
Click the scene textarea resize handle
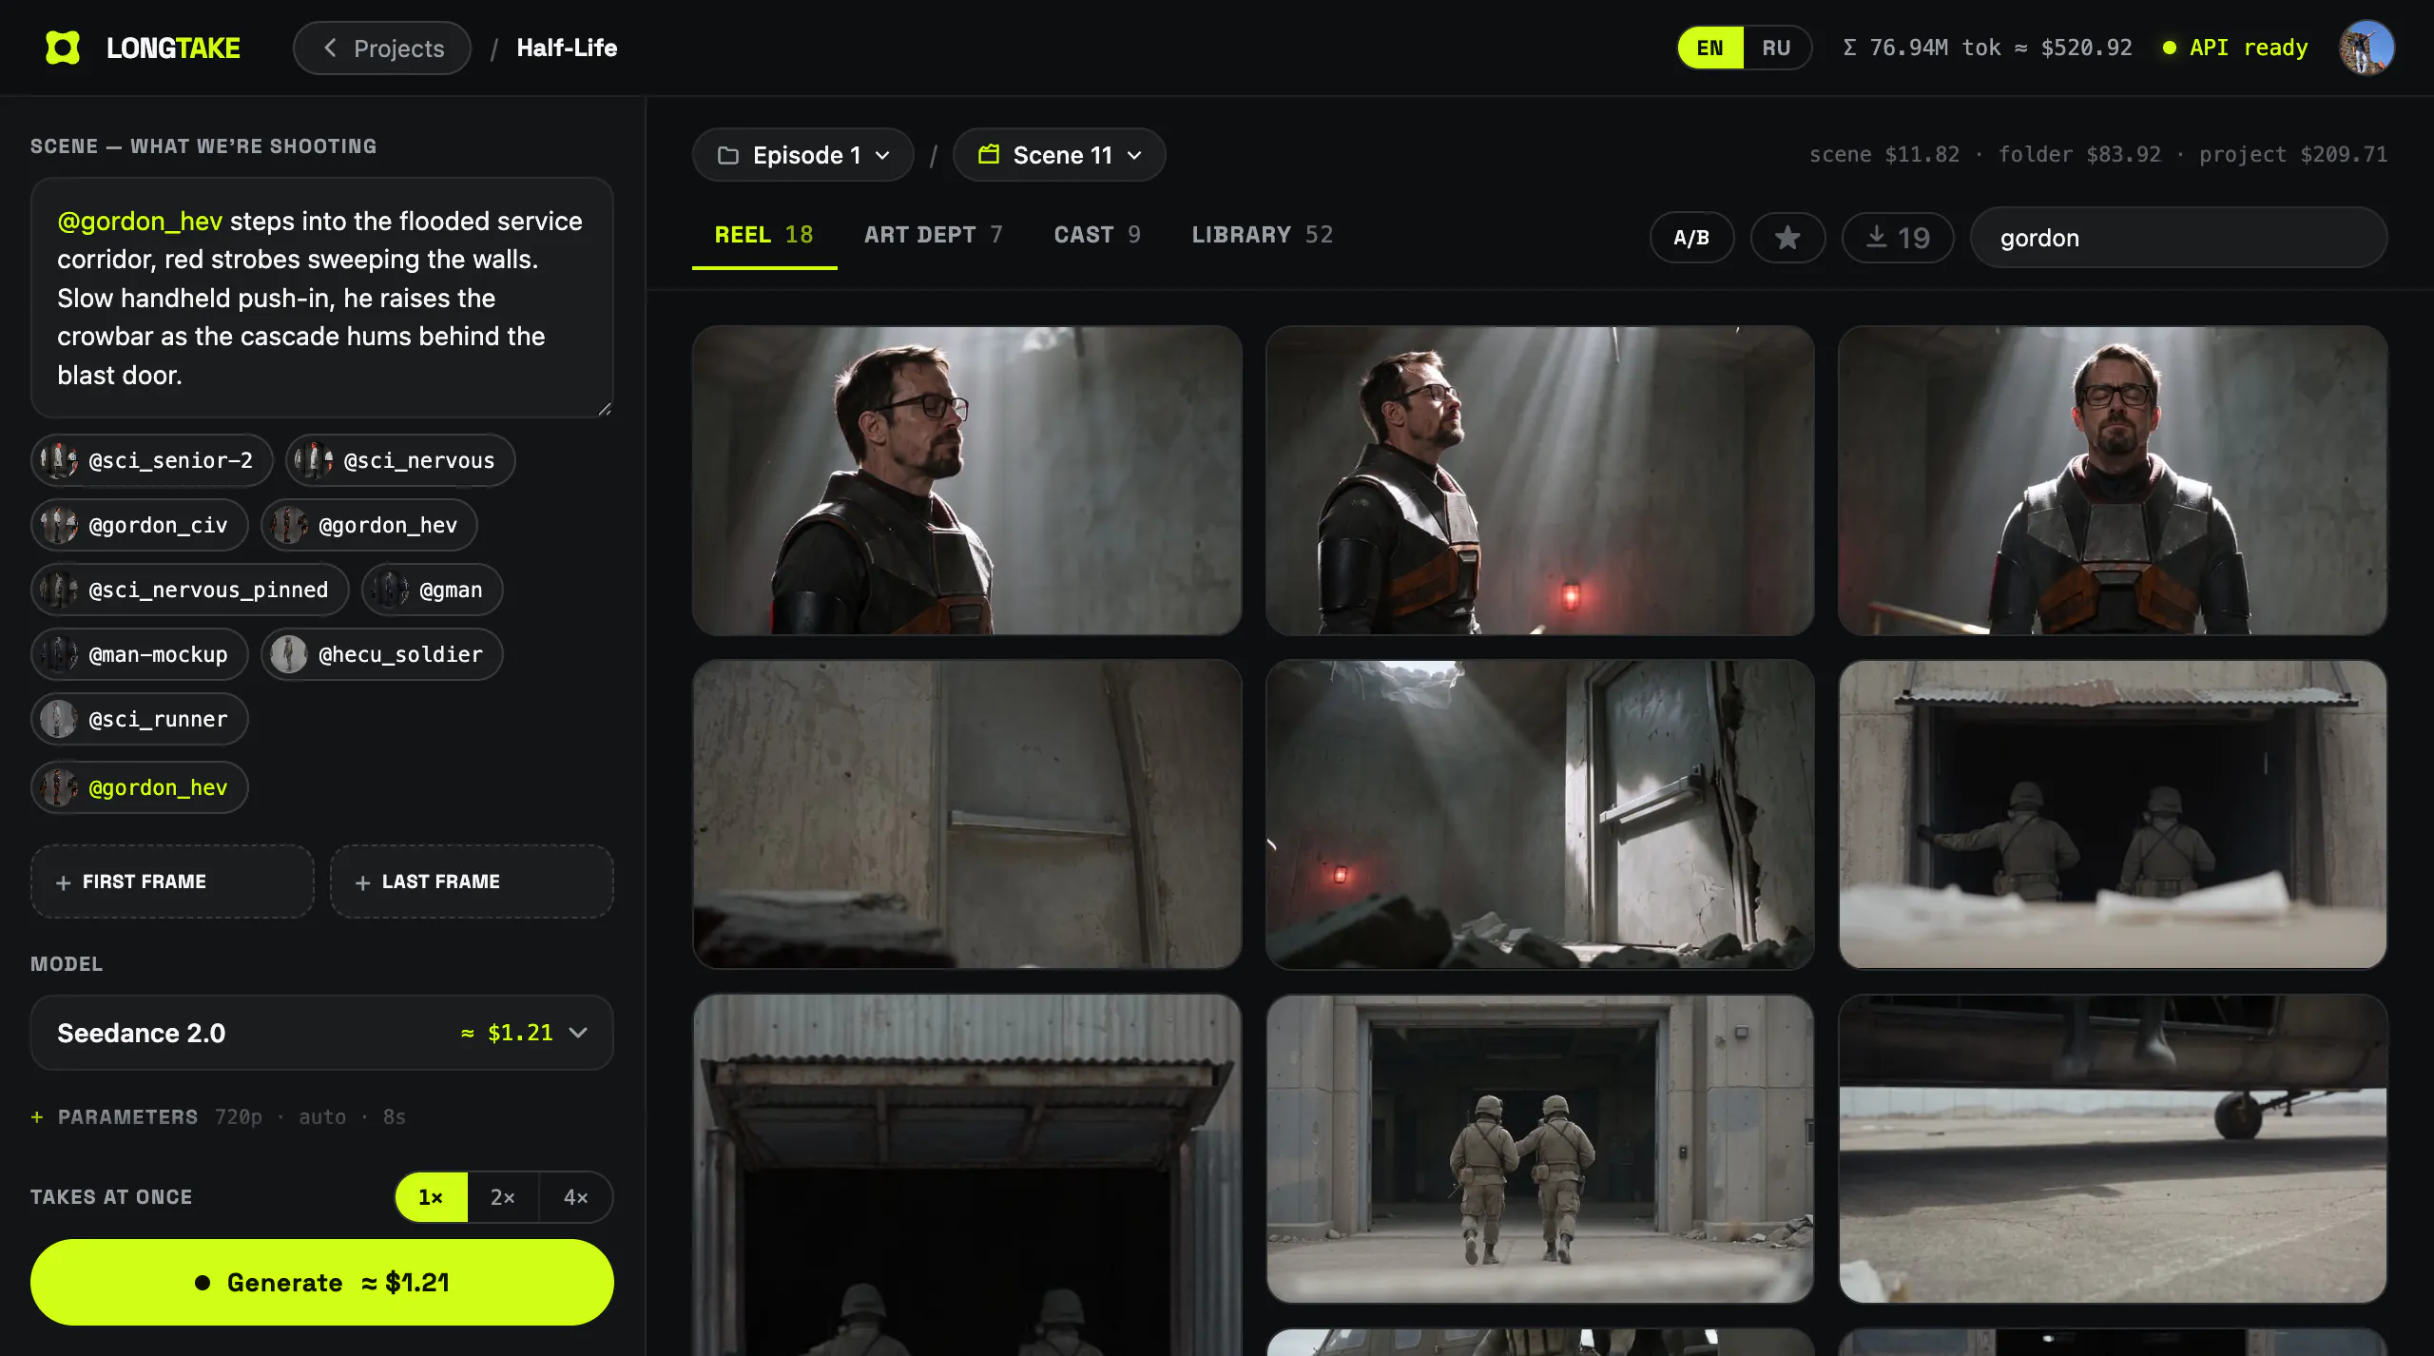(605, 409)
